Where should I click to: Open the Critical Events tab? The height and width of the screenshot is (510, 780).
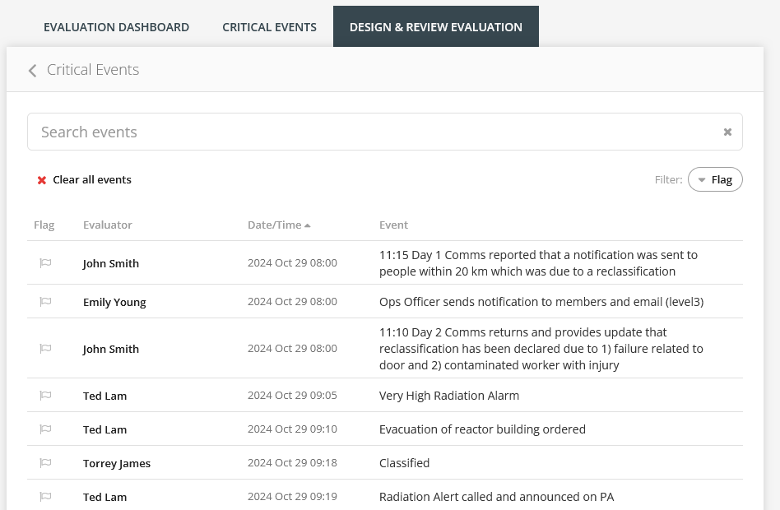pos(269,26)
